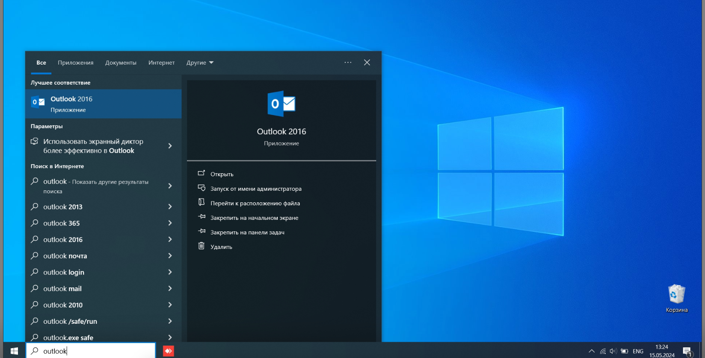Screen dimensions: 705x358
Task: Click the pin to Start icon
Action: 201,217
